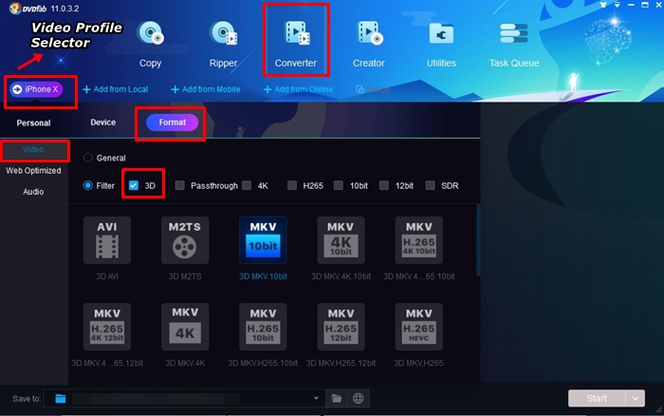
Task: Open the title bar dropdown menu icon
Action: click(617, 5)
